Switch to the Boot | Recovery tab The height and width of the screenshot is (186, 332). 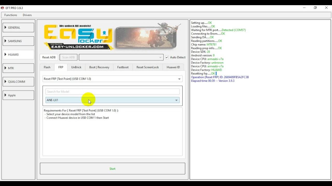click(x=99, y=67)
